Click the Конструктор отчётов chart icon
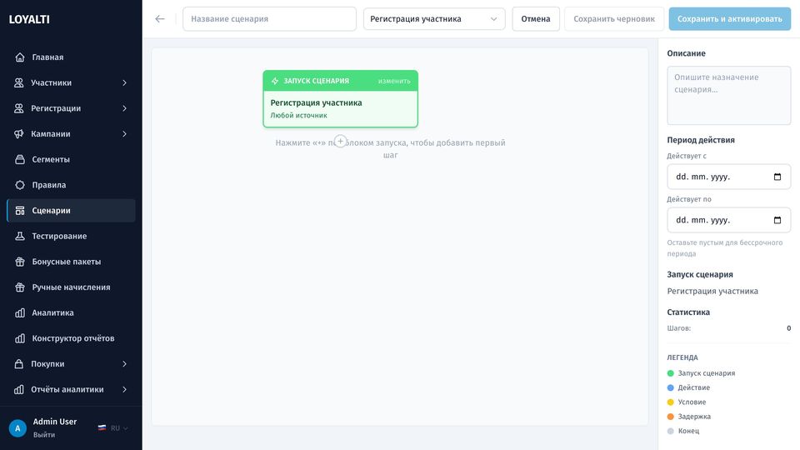800x450 pixels. pyautogui.click(x=20, y=337)
